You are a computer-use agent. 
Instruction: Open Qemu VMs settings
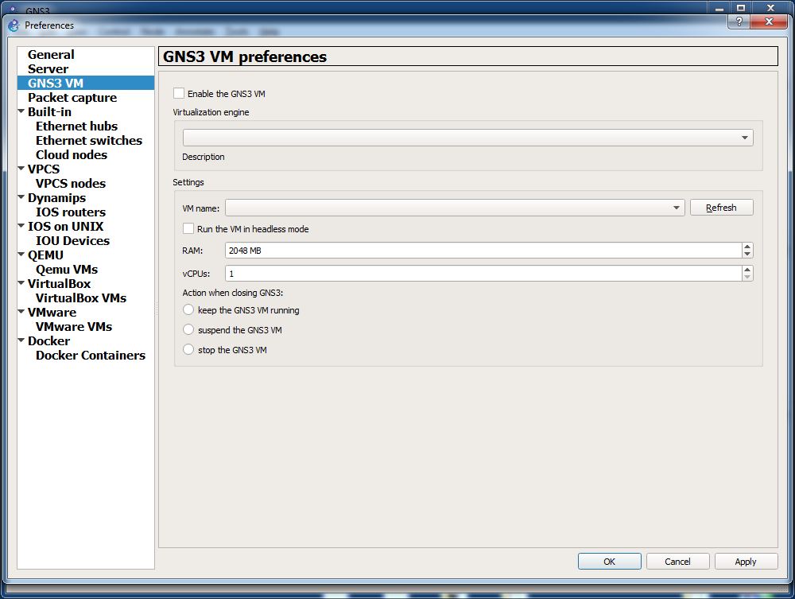tap(67, 270)
